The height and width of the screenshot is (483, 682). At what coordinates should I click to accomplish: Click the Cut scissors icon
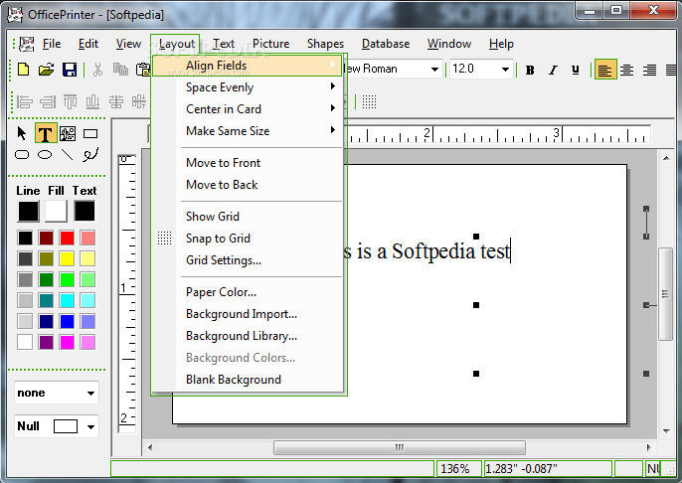point(97,70)
